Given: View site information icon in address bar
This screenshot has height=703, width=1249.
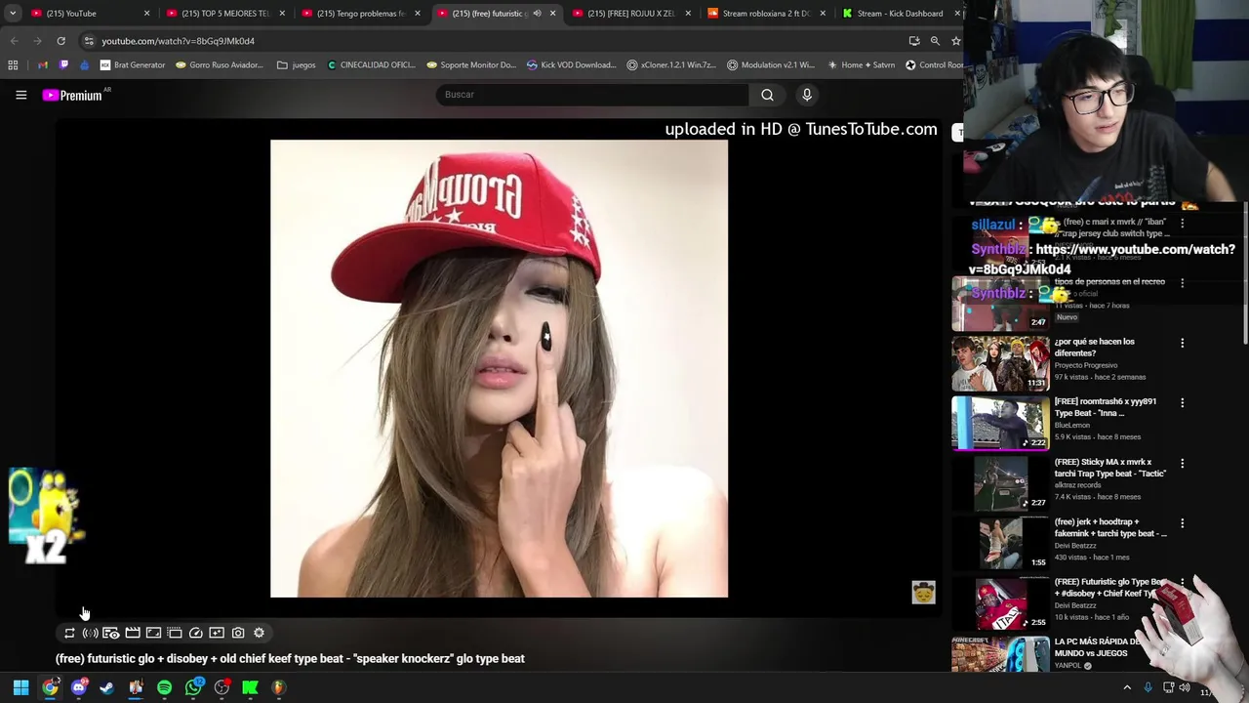Looking at the screenshot, I should point(89,41).
